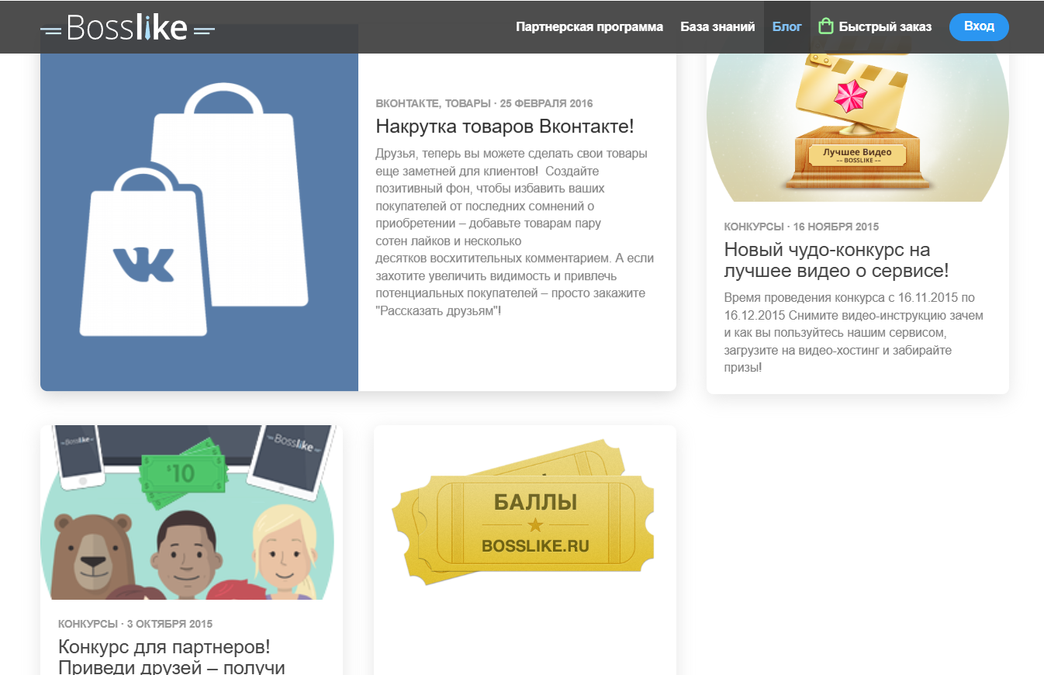Viewport: 1044px width, 675px height.
Task: Open База знаний in navigation
Action: [717, 27]
